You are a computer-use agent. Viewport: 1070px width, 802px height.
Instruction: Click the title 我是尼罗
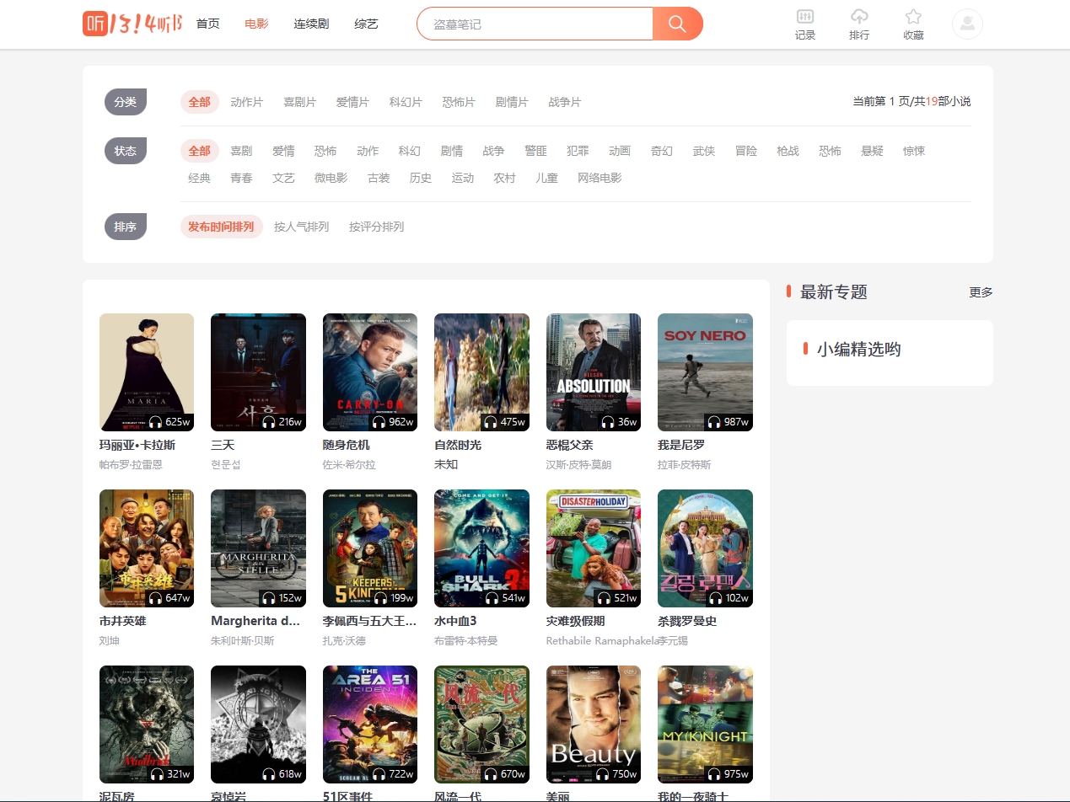[x=681, y=445]
